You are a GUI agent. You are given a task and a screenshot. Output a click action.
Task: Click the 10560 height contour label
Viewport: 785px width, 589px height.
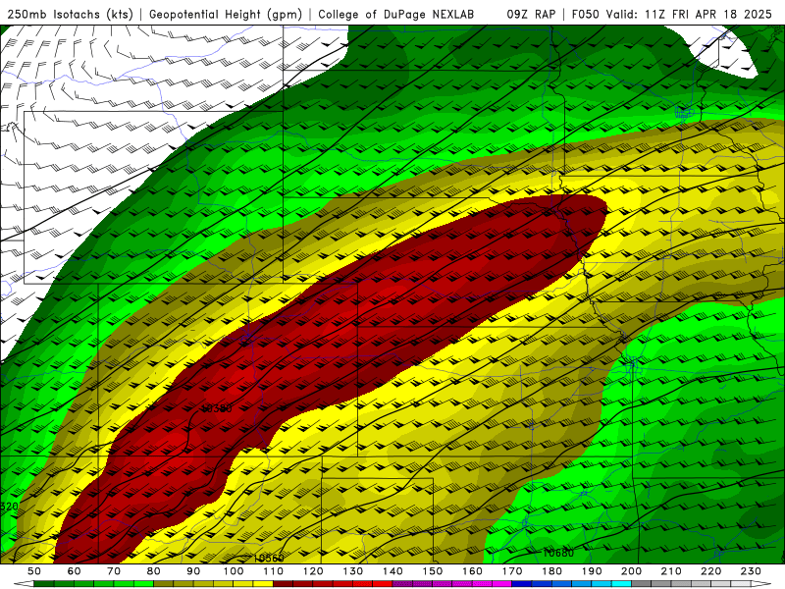tap(269, 558)
